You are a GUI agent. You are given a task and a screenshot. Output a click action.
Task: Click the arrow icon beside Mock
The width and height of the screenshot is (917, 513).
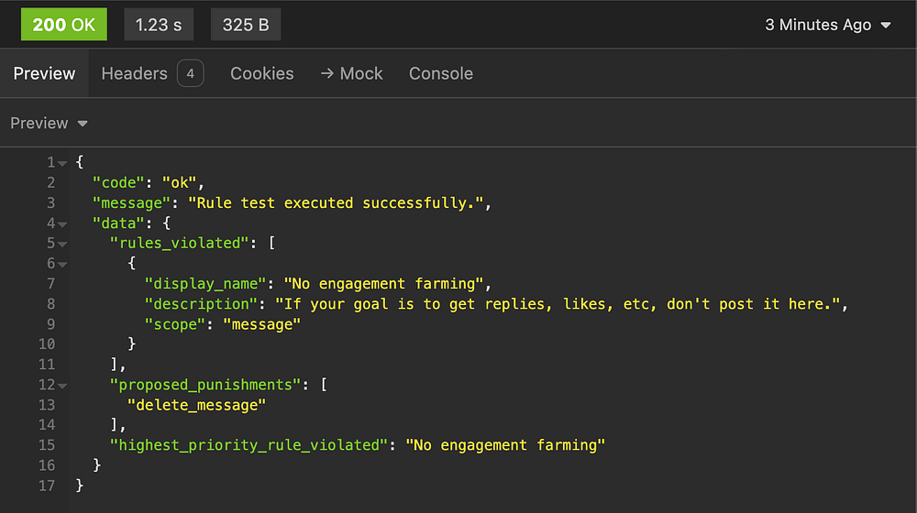(x=326, y=73)
